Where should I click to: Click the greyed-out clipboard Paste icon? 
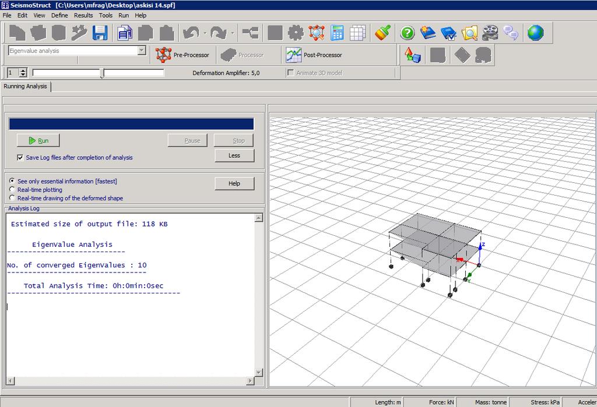tap(166, 33)
